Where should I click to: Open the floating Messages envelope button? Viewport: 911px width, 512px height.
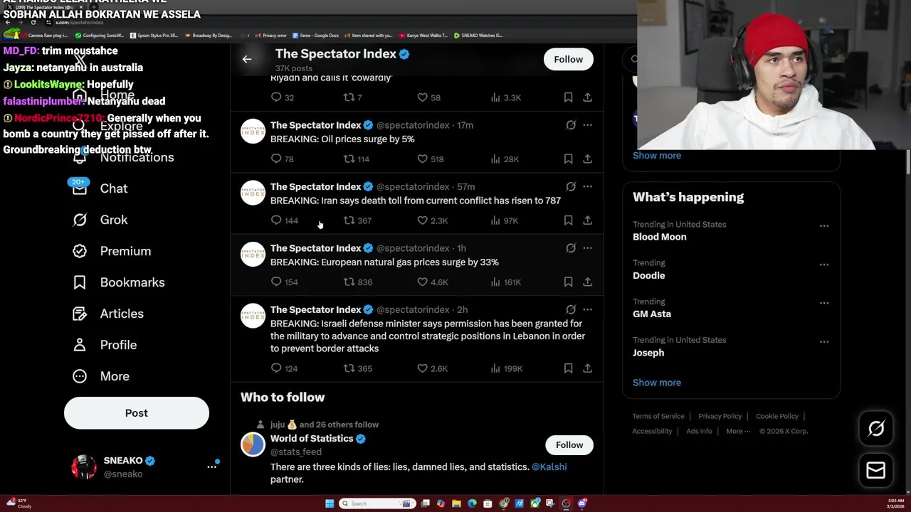point(876,470)
